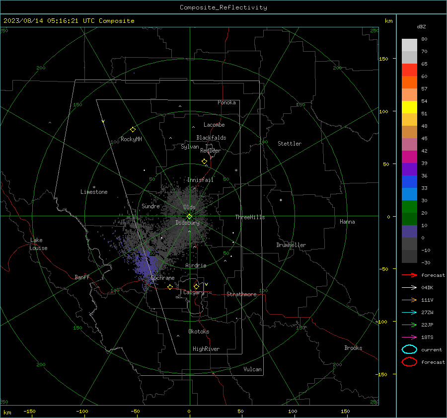The image size is (447, 418).
Task: Click the Sundre town label
Action: 150,206
